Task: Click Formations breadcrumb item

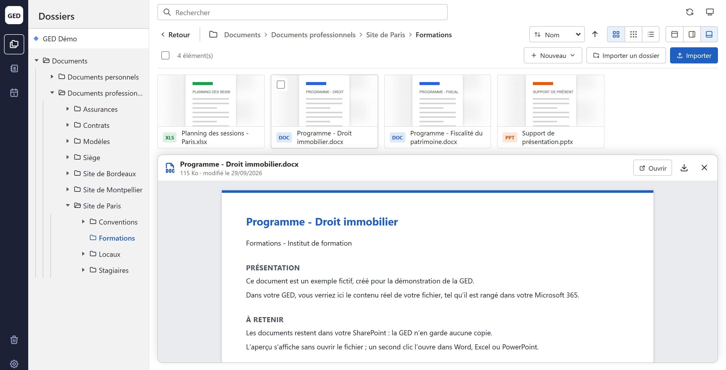Action: pyautogui.click(x=434, y=35)
